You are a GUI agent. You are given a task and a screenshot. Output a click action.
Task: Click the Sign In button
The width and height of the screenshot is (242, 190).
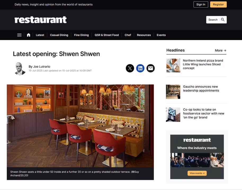pos(201,4)
